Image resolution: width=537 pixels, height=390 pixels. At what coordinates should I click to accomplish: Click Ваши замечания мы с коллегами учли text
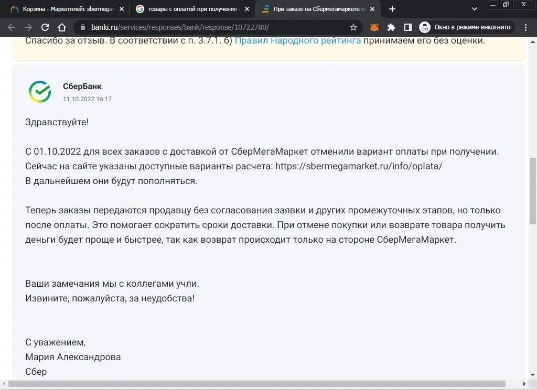click(x=112, y=284)
